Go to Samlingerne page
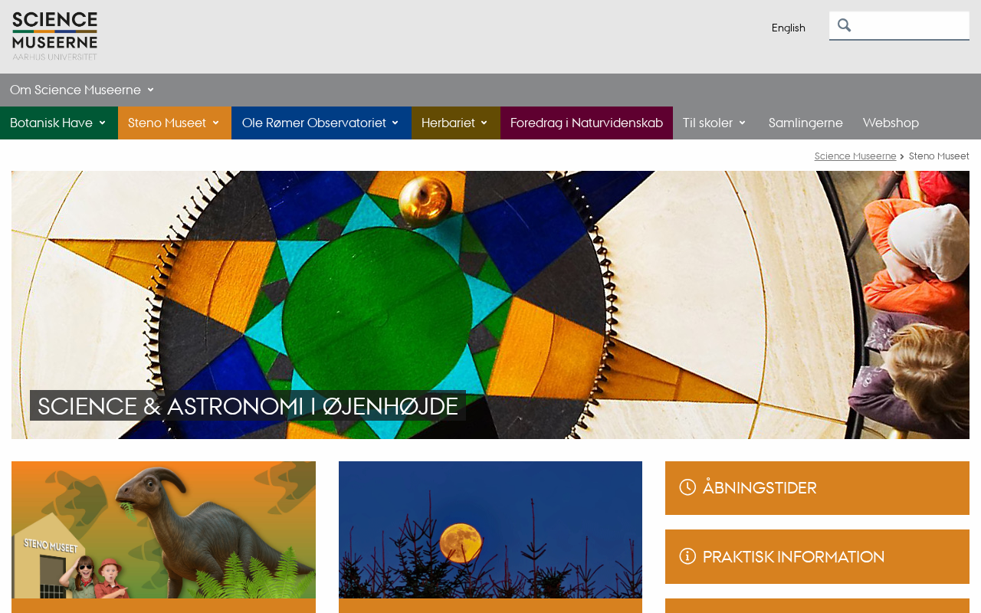Screen dimensions: 981x613 point(805,123)
